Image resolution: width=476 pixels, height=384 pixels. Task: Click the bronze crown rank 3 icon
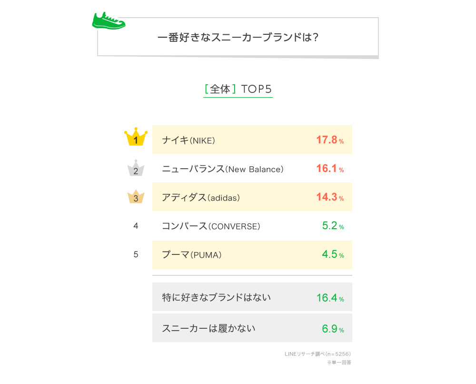click(136, 197)
